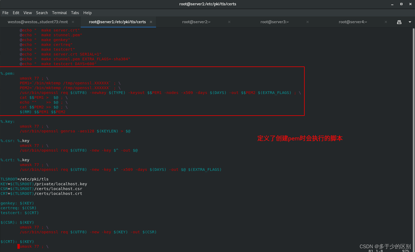Click the '$(CRT): $(KEY)' target line
The width and height of the screenshot is (415, 252).
pyautogui.click(x=17, y=242)
